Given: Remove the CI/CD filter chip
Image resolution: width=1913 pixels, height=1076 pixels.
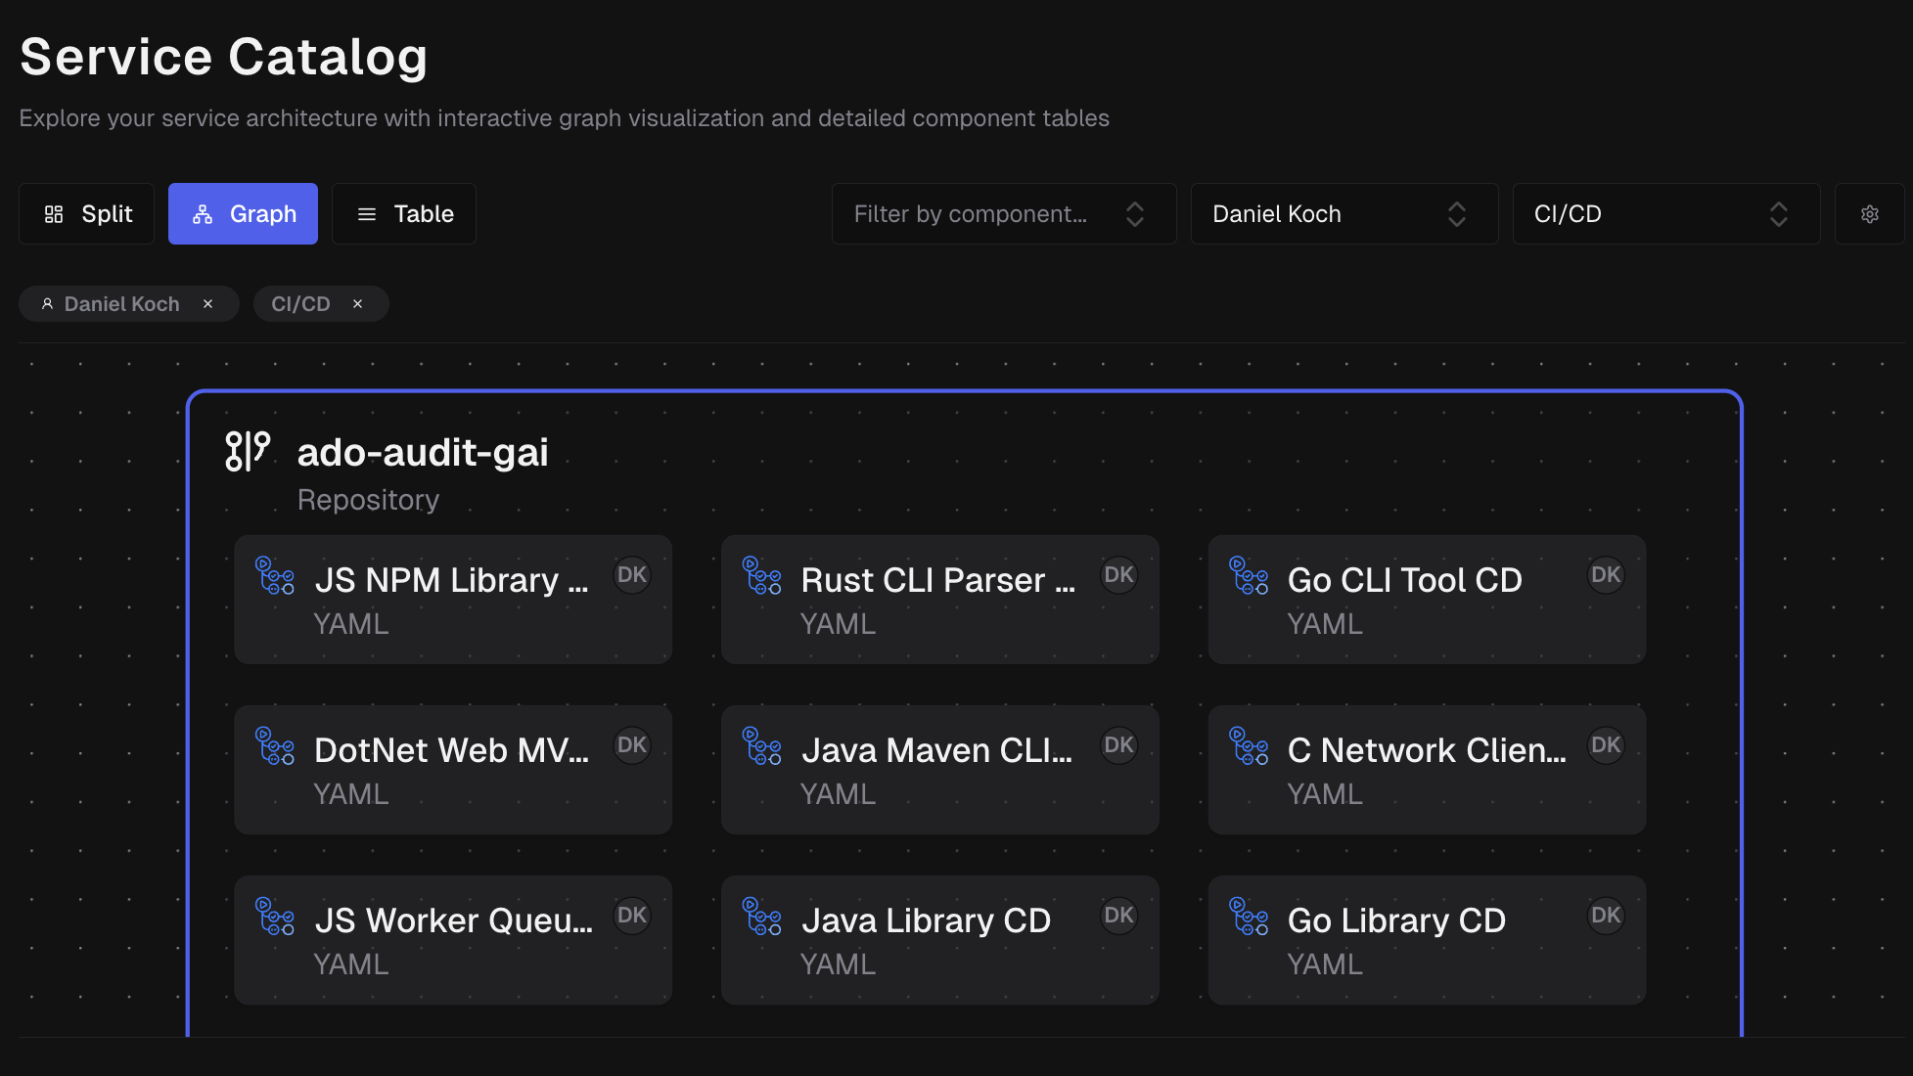Looking at the screenshot, I should (x=358, y=304).
